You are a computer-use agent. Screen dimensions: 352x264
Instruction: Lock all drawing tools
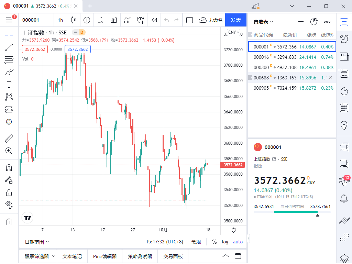click(9, 192)
